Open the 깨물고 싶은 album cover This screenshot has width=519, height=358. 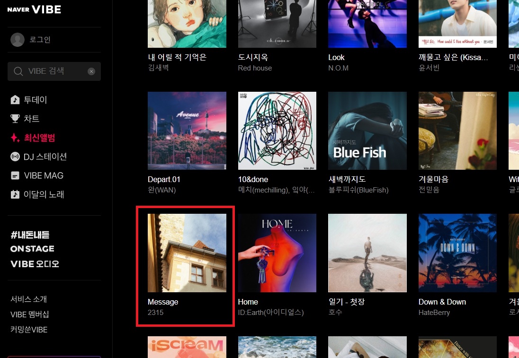pos(458,24)
